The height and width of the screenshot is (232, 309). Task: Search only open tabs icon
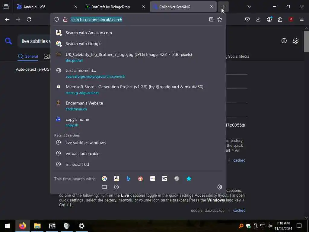[x=104, y=187]
